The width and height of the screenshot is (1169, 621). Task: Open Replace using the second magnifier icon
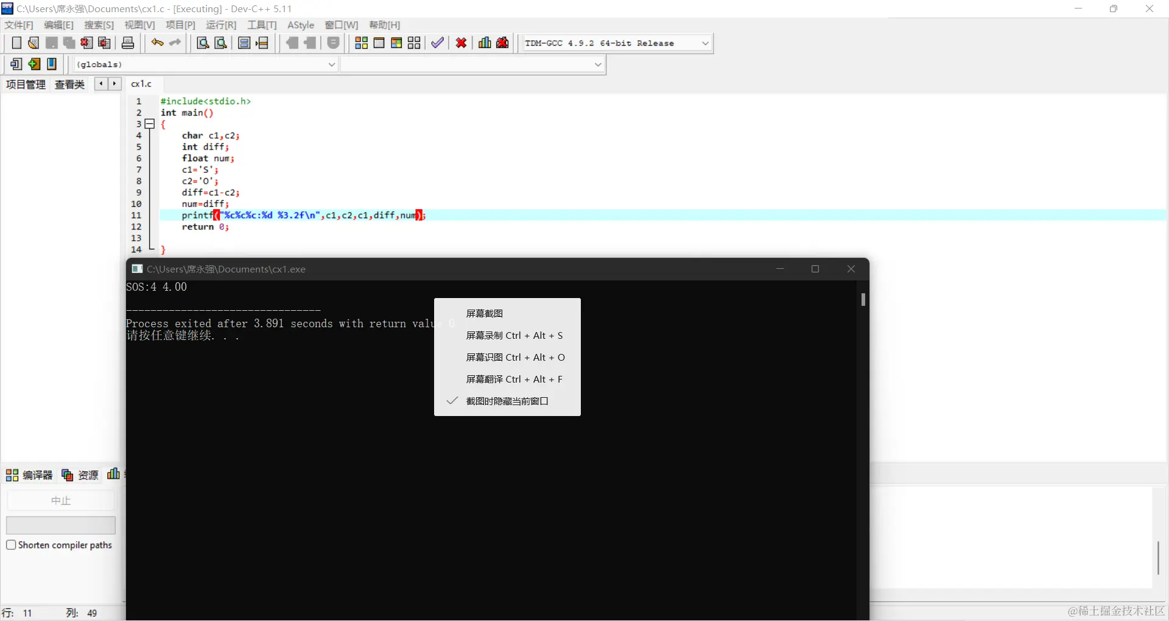pos(221,43)
